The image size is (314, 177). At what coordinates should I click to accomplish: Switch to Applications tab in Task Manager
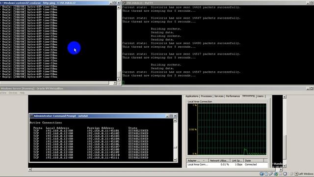tap(192, 96)
